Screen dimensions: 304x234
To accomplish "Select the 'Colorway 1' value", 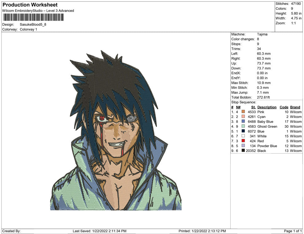I will coord(28,29).
